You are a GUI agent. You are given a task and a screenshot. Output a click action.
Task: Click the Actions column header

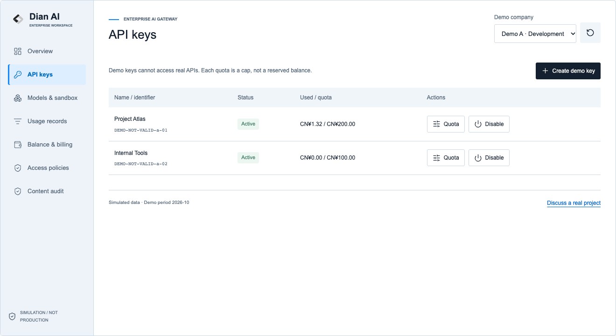(x=436, y=98)
